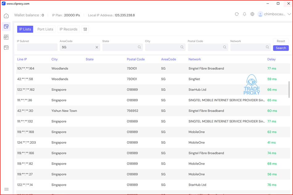Select row with IP 124.**.**.203
The image size is (293, 195).
(x=153, y=142)
